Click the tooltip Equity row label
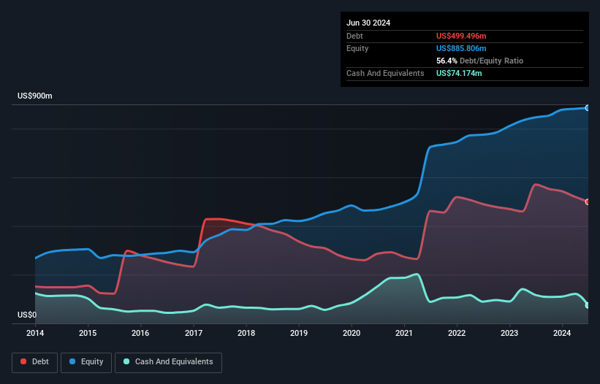Viewport: 600px width, 384px height. pyautogui.click(x=357, y=48)
